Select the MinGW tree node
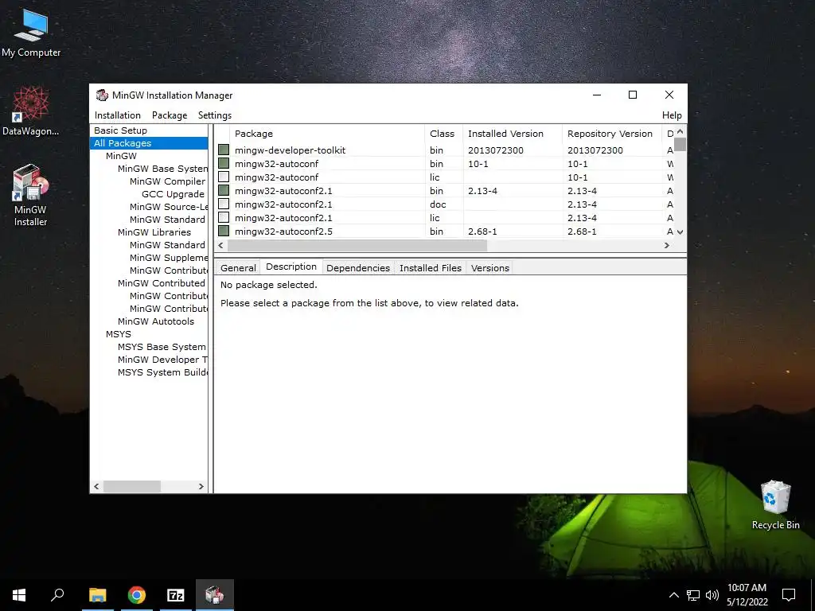The height and width of the screenshot is (611, 815). [121, 156]
